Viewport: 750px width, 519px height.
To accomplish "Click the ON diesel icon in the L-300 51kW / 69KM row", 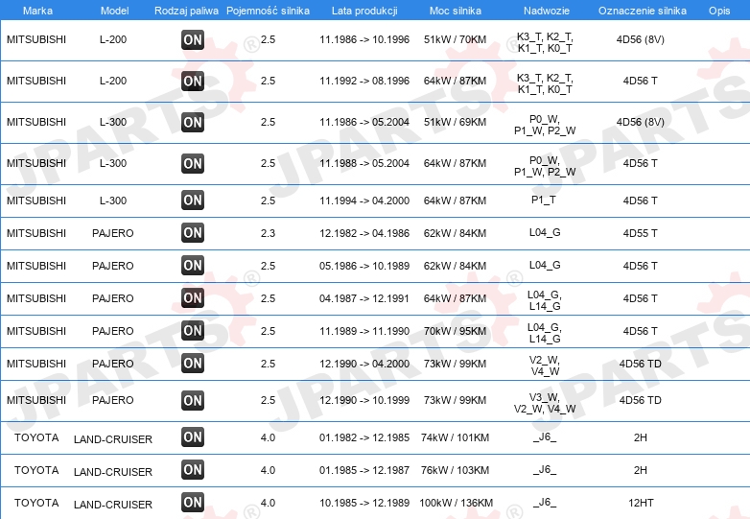I will (193, 123).
